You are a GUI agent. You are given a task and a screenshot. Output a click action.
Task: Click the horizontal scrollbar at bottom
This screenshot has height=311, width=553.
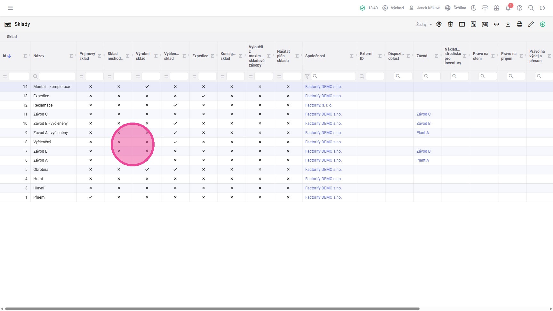coord(212,309)
